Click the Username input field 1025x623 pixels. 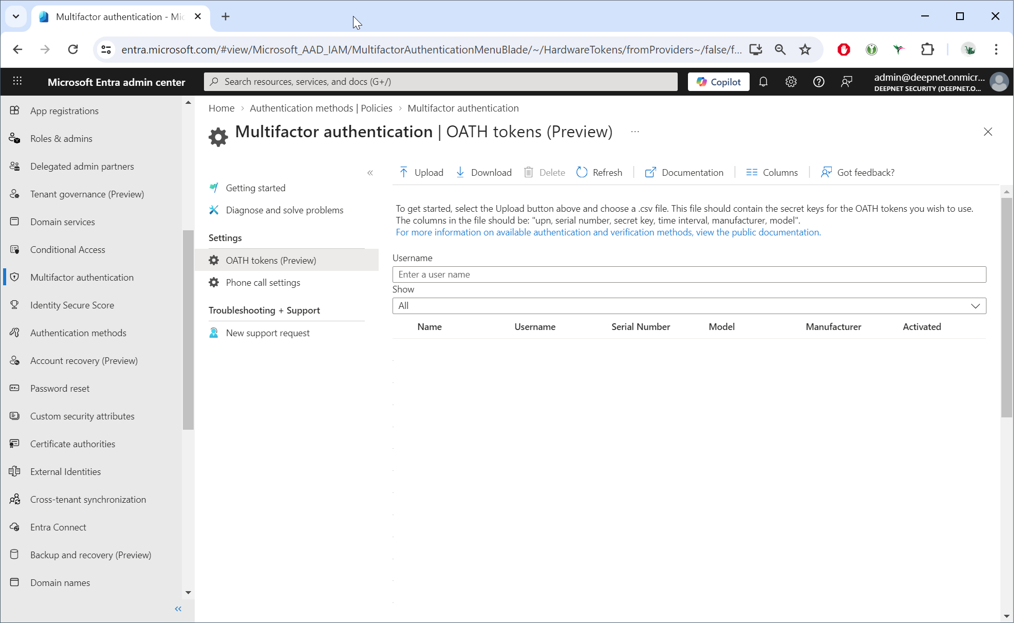click(689, 274)
